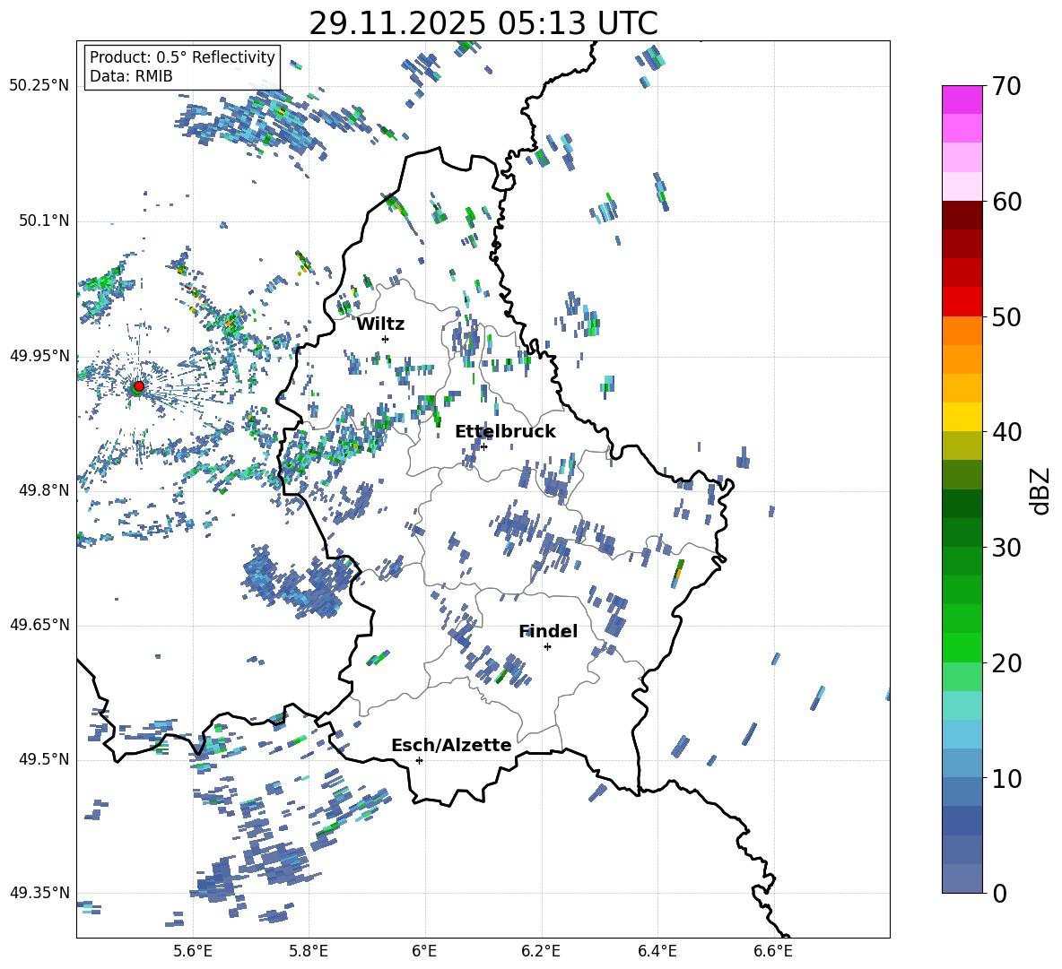Pick the bright green 20 dBZ colorbar segment
Screen dimensions: 1062x969
point(962,647)
